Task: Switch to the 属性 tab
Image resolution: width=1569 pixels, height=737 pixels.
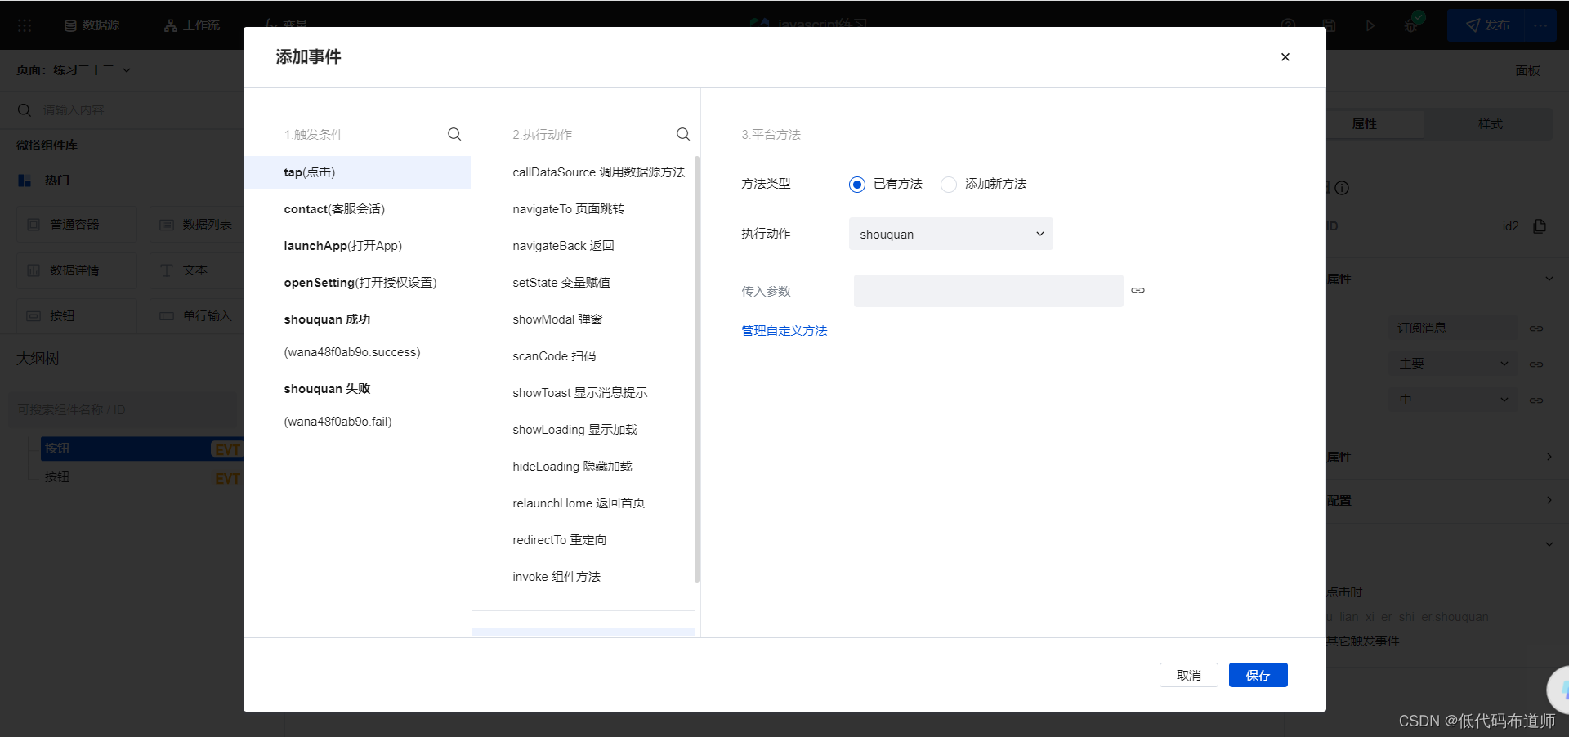Action: pos(1364,124)
